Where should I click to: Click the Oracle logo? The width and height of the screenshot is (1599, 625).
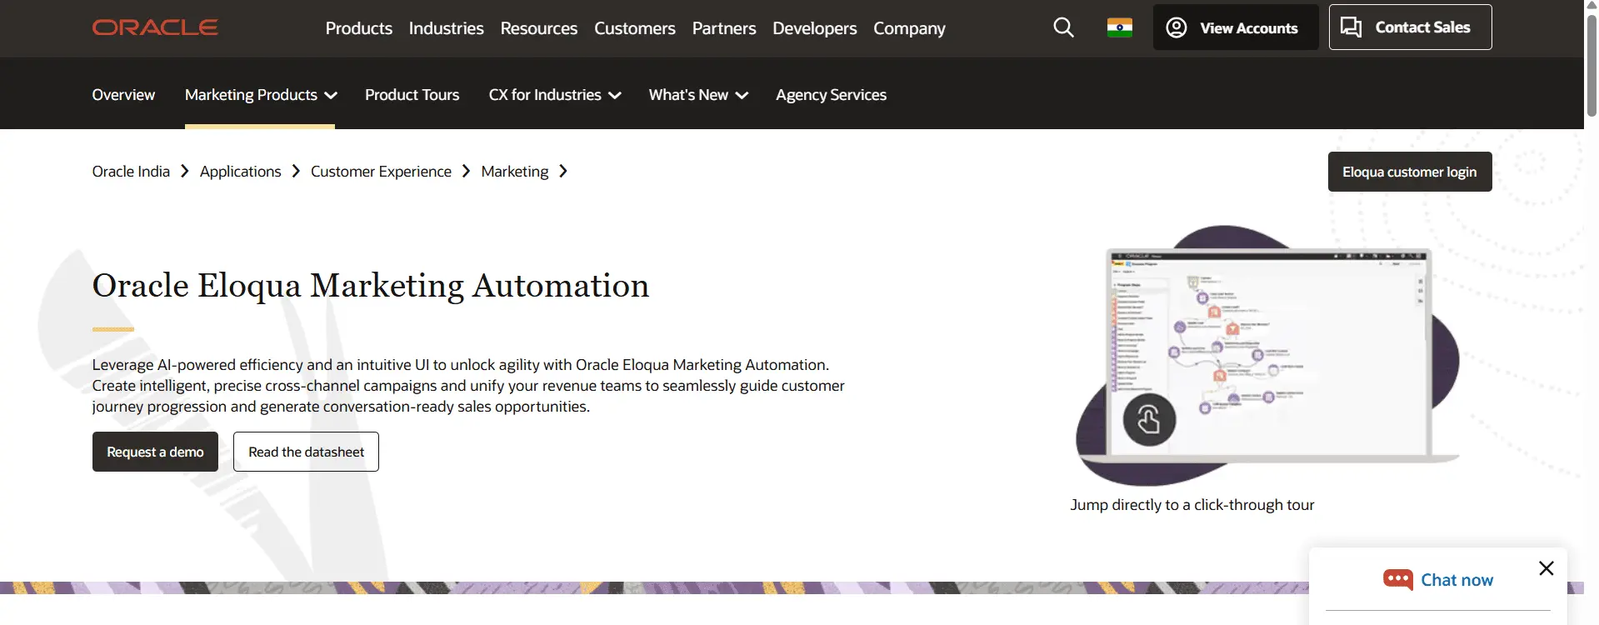(x=155, y=27)
